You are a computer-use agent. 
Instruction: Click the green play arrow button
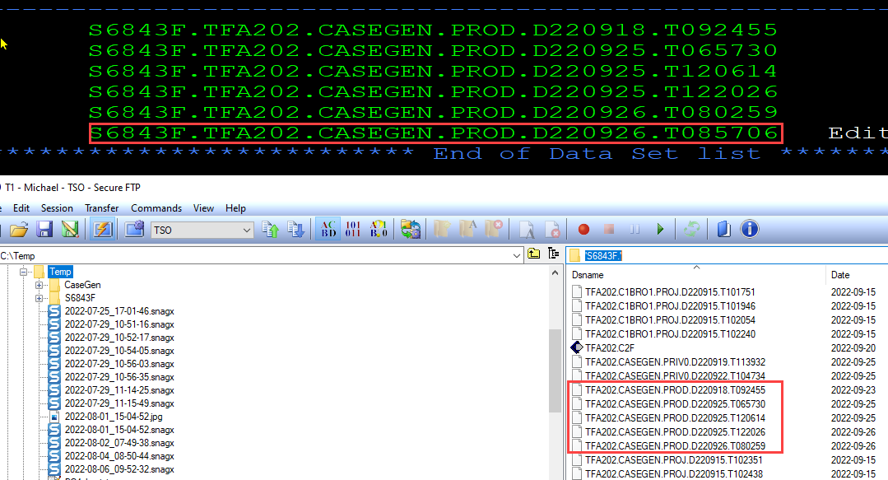point(660,230)
